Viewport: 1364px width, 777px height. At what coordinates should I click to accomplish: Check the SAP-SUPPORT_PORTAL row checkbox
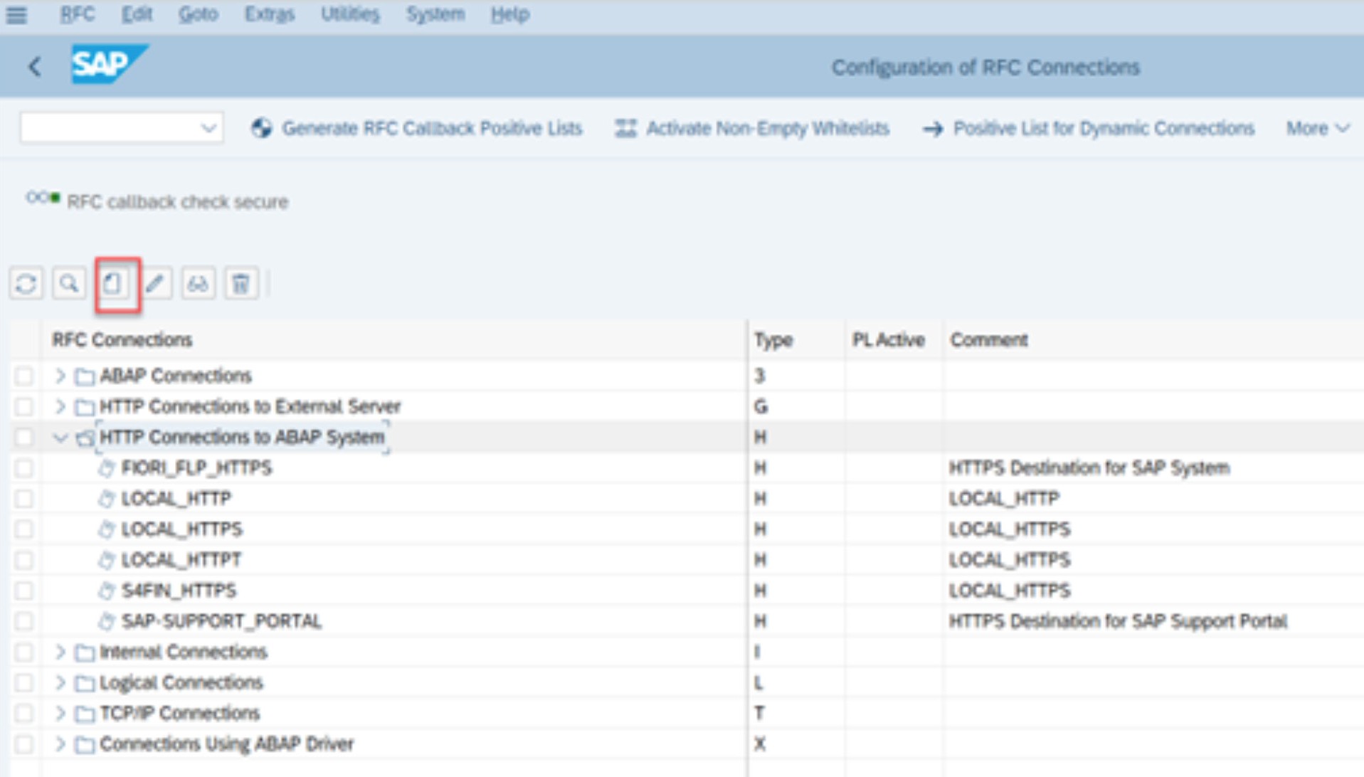pyautogui.click(x=24, y=621)
